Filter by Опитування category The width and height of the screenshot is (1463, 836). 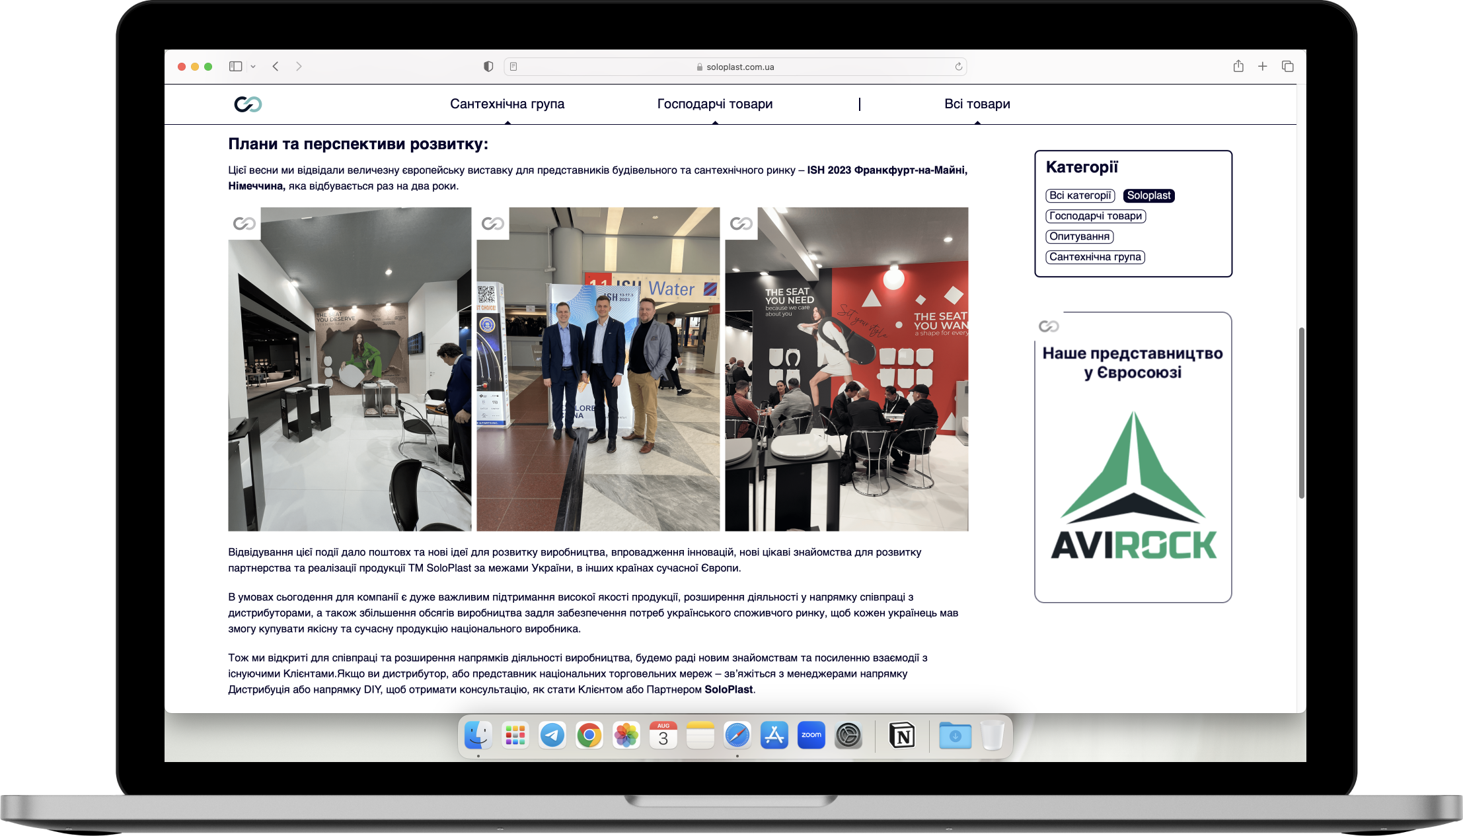point(1079,236)
